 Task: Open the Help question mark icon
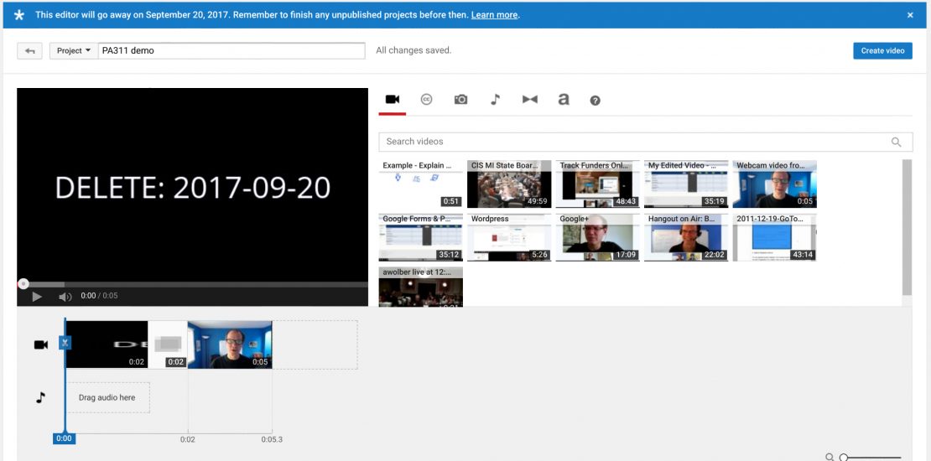(596, 101)
